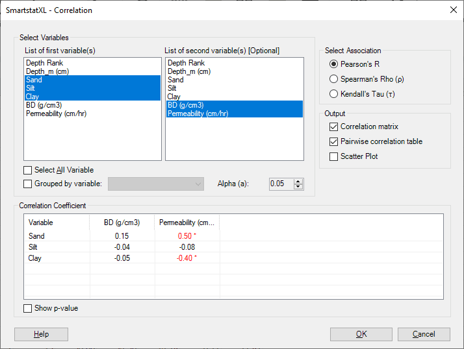Viewport: 464px width, 349px height.
Task: Open Help for the correlation dialog
Action: coord(41,334)
